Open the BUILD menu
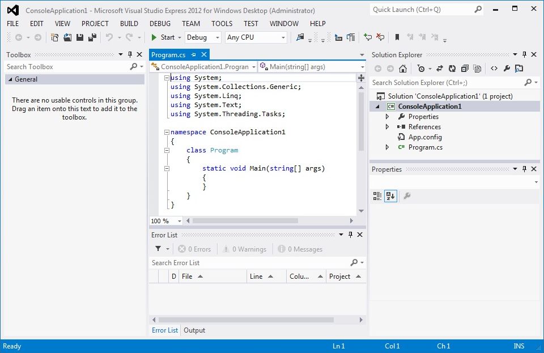544x353 pixels. pyautogui.click(x=129, y=23)
